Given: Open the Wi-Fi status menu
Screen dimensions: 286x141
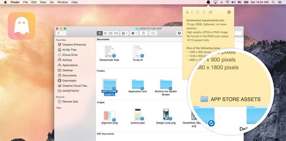Looking at the screenshot, I should [227, 2].
